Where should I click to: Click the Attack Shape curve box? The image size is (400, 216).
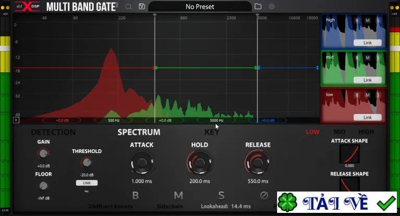(349, 154)
